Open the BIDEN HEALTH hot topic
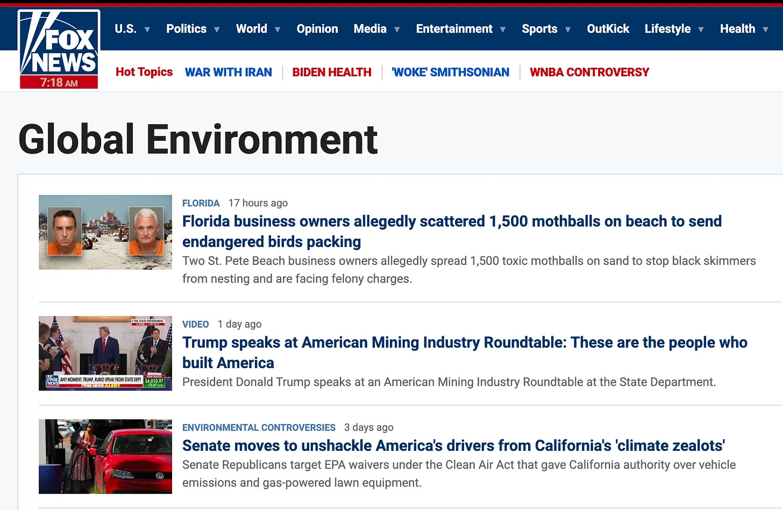This screenshot has height=511, width=783. pos(332,72)
